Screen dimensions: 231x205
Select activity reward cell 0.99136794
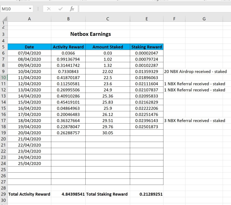point(68,59)
